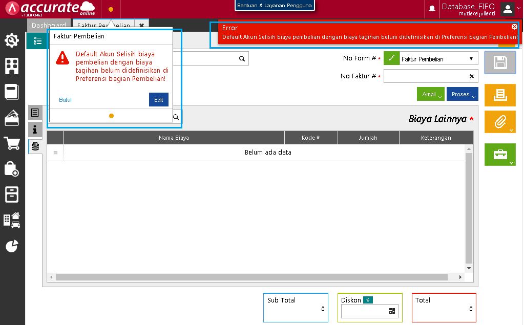Click the grey floppy disk save button
Screen dimensions: 524x325
coord(500,62)
